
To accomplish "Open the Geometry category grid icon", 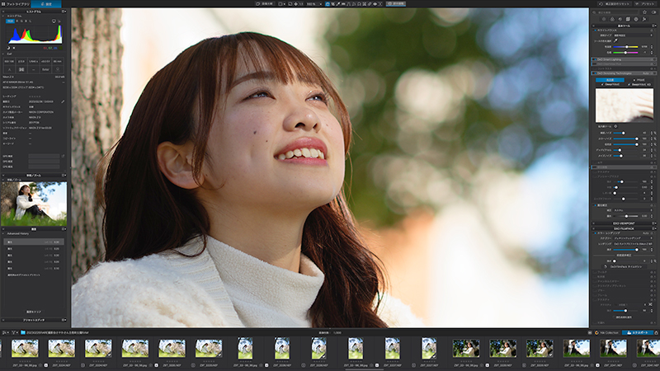I will coord(628,19).
